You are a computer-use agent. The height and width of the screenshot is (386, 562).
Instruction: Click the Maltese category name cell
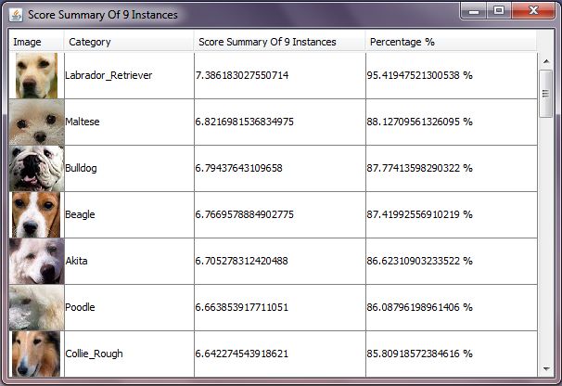point(128,122)
